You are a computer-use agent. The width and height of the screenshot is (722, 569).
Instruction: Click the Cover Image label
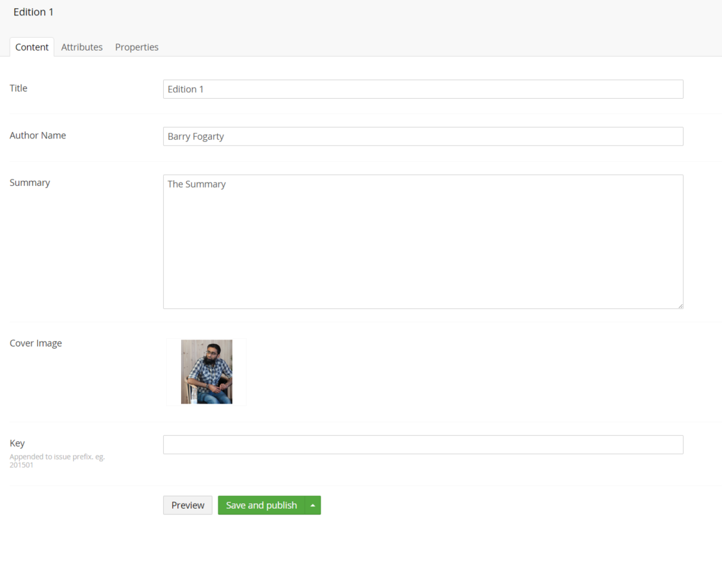pos(35,343)
